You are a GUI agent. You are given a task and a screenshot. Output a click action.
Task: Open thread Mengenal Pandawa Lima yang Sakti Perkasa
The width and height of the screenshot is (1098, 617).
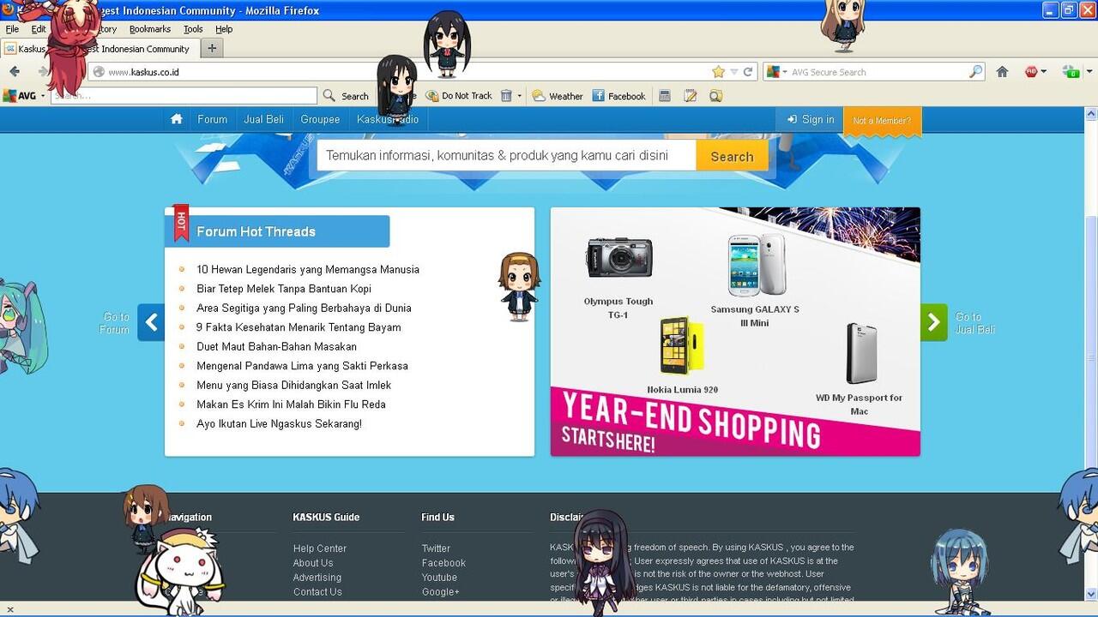pos(302,366)
